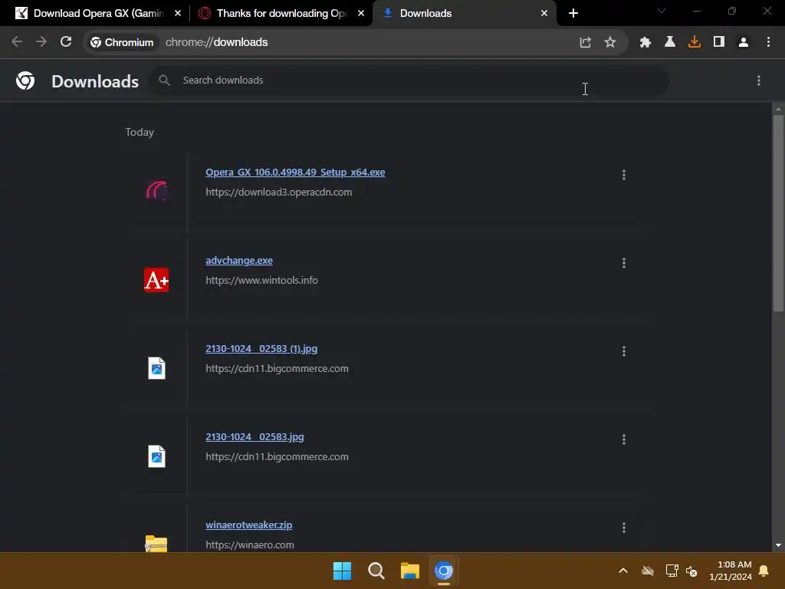The image size is (785, 589).
Task: Reload the downloads page
Action: (66, 42)
